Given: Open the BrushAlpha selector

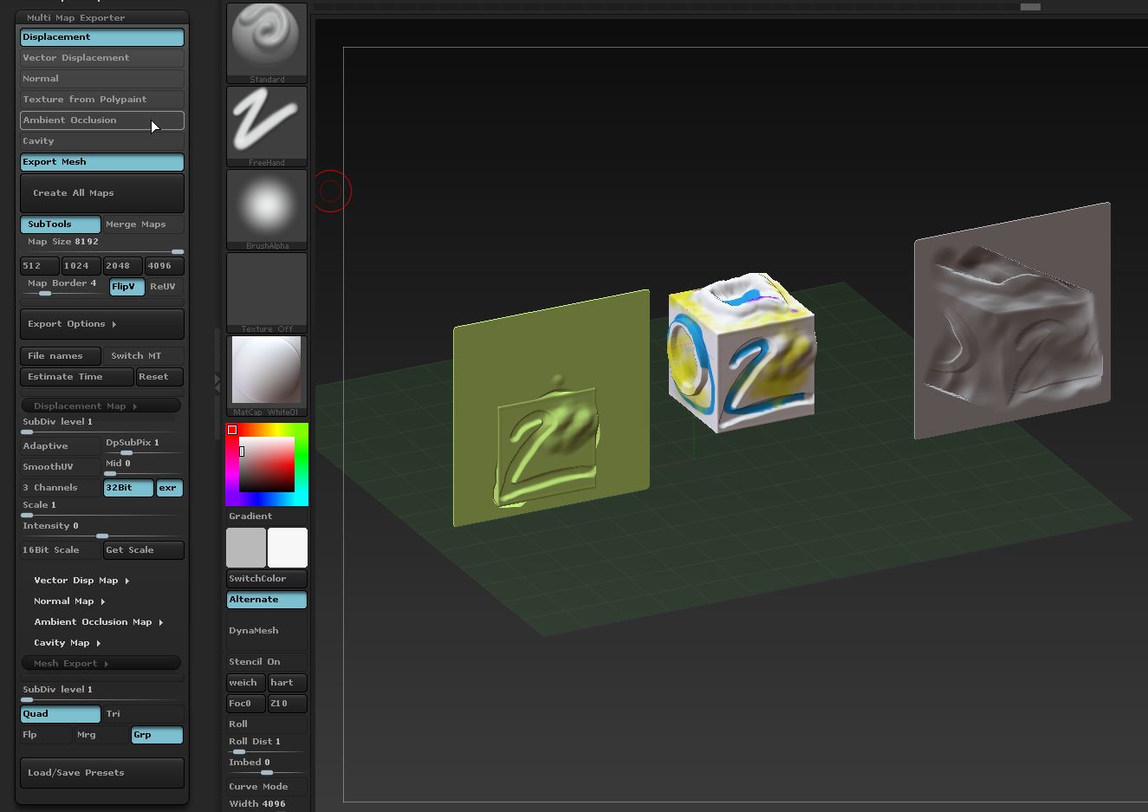Looking at the screenshot, I should pos(267,209).
